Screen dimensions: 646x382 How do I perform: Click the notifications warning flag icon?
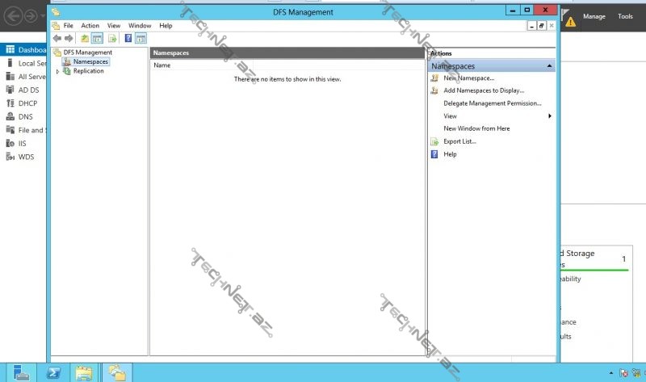coord(570,22)
